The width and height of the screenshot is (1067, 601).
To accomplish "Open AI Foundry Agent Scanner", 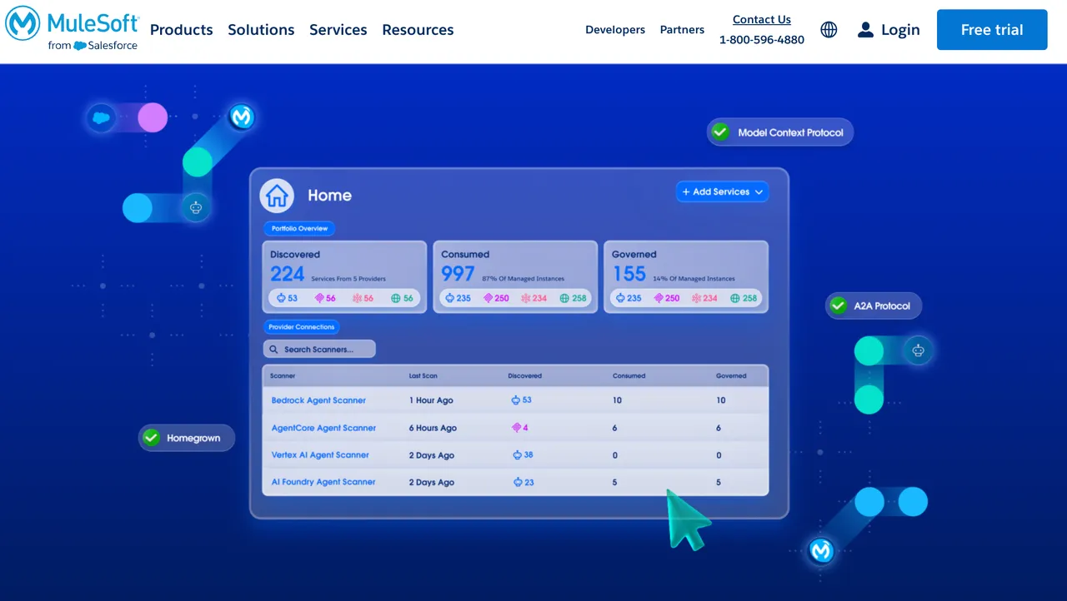I will 323,482.
